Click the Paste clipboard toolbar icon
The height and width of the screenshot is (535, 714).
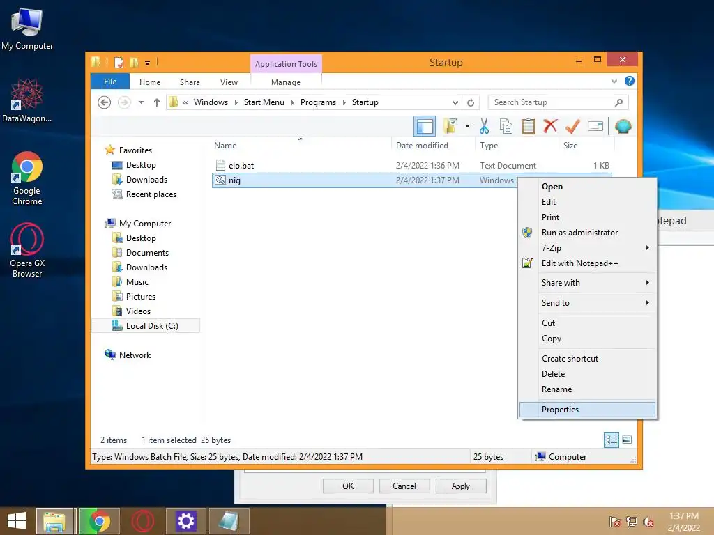529,126
